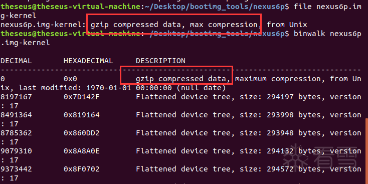This screenshot has height=184, width=368.
Task: Click the 'binwalk' command text
Action: (x=309, y=34)
